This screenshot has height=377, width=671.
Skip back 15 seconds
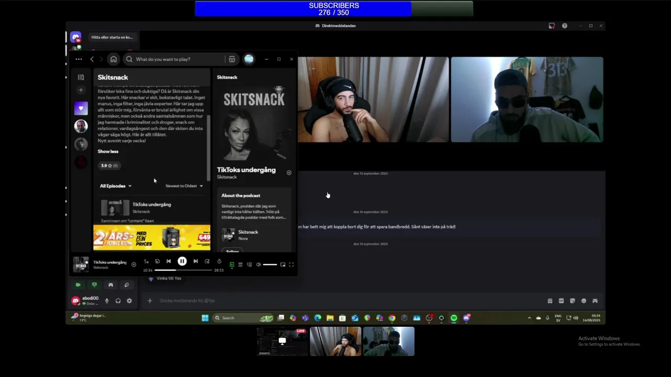(157, 261)
